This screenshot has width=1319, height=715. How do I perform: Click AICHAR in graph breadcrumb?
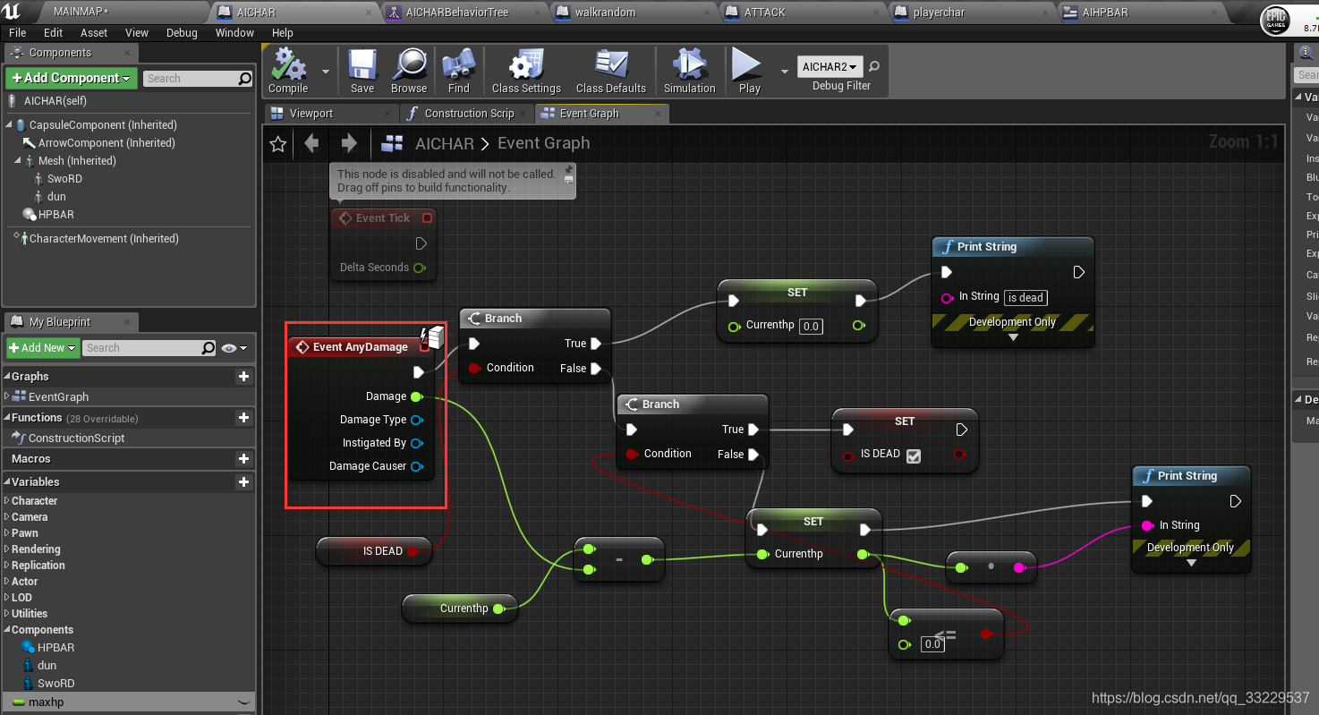[445, 143]
